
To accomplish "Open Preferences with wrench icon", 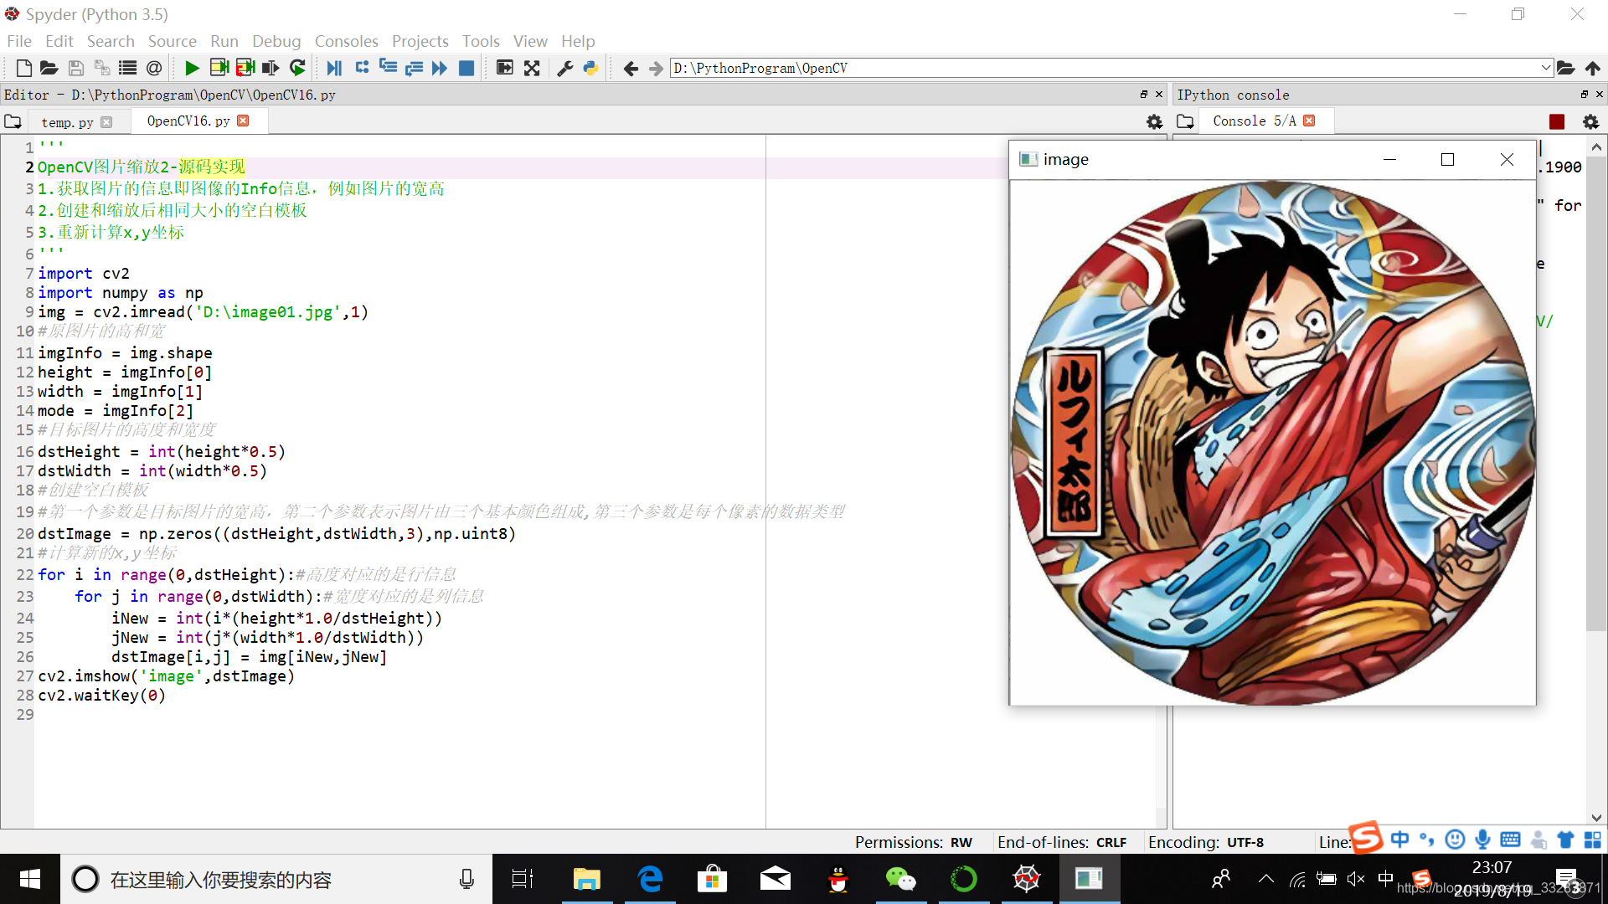I will pos(565,68).
